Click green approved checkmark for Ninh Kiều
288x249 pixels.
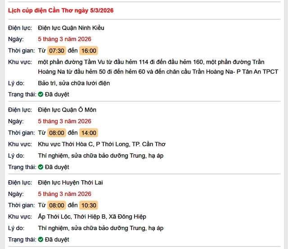40,94
